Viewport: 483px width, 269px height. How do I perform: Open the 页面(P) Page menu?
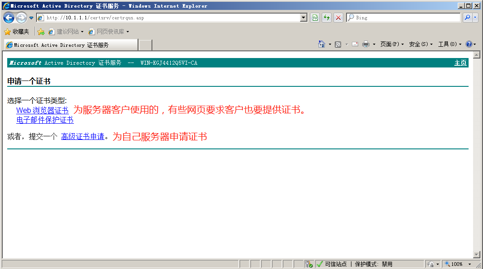(x=392, y=44)
